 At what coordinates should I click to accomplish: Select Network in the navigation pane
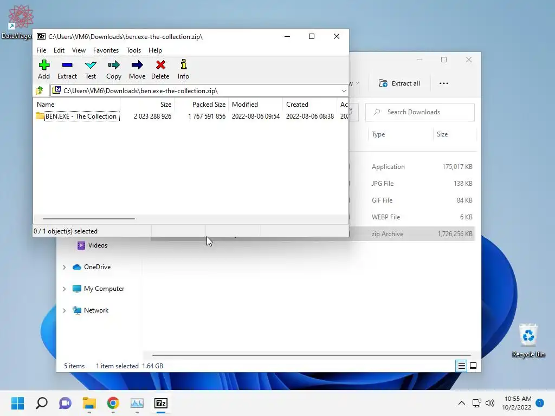click(91, 310)
